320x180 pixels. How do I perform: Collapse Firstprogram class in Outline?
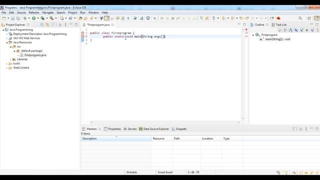[253, 35]
